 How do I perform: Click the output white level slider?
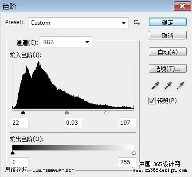pos(134,153)
